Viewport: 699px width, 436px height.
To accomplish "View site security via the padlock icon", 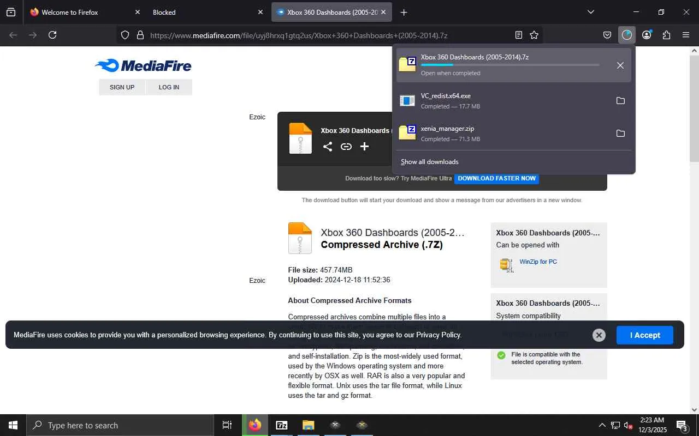I will [140, 35].
